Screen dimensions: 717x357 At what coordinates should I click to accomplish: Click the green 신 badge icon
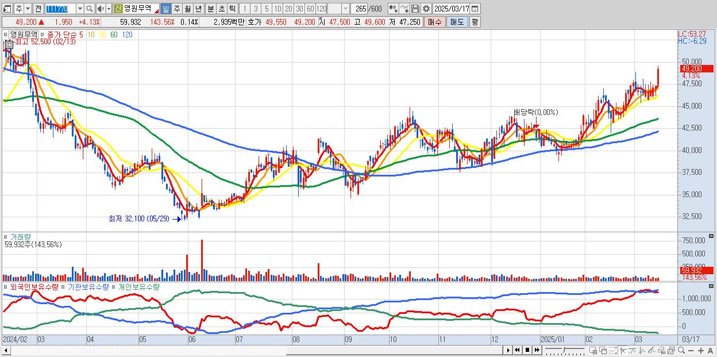click(118, 9)
